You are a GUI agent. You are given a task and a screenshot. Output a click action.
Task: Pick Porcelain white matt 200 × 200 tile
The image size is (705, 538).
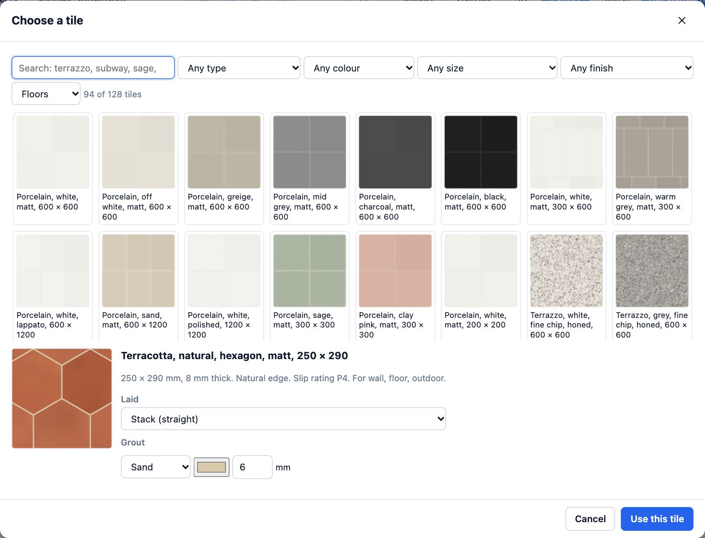pos(481,286)
